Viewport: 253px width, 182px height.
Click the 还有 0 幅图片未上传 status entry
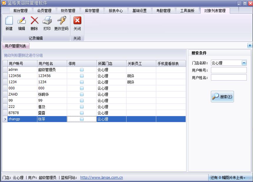click(x=228, y=178)
